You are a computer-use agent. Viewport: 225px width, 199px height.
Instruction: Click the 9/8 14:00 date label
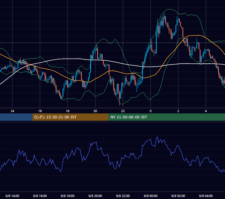click(x=12, y=196)
